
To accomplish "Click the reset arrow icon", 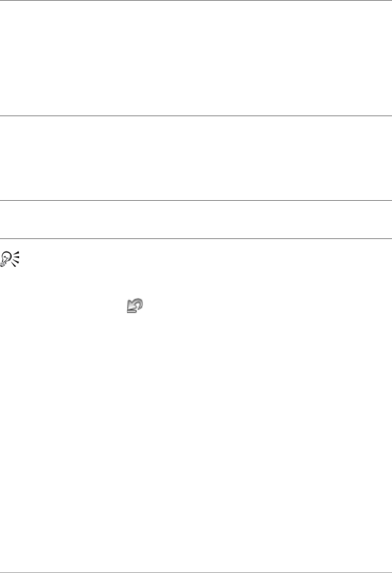I will click(135, 305).
